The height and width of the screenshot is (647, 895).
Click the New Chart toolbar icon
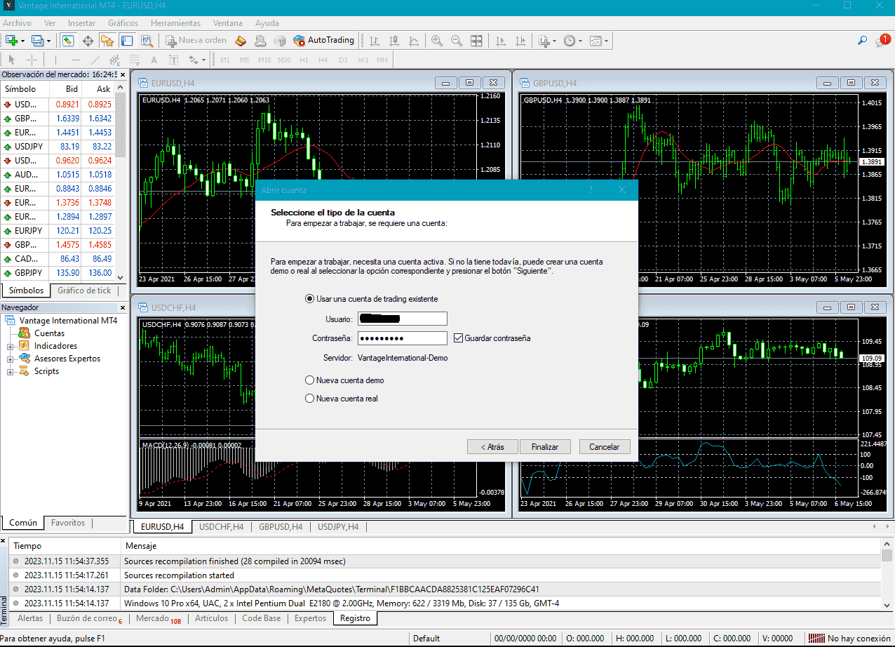coord(11,41)
